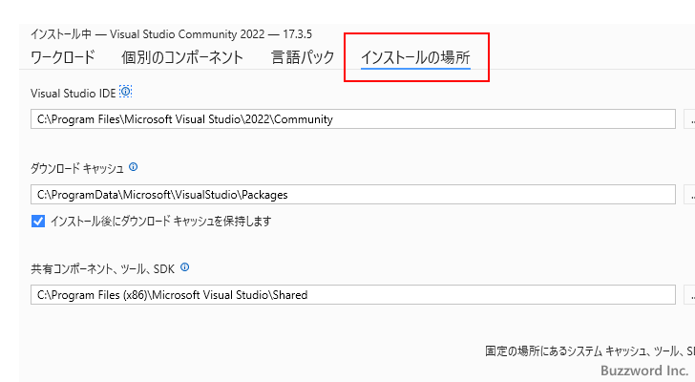
Task: Click the Shared components path field
Action: coord(353,295)
